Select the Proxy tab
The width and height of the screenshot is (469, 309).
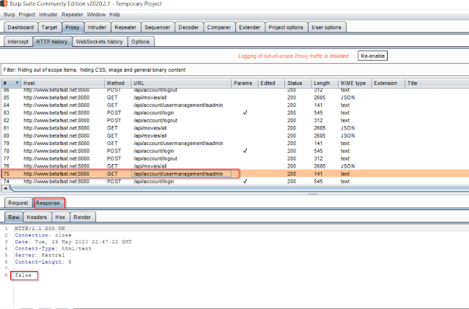coord(73,27)
